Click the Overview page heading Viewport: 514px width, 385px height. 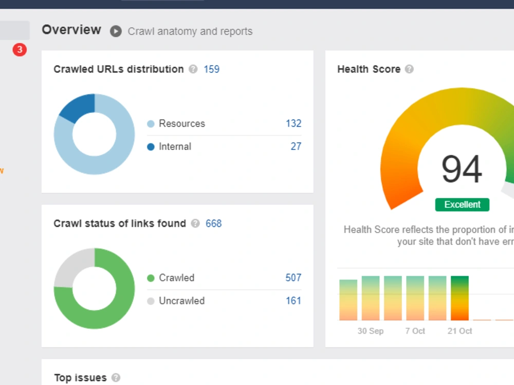[71, 30]
